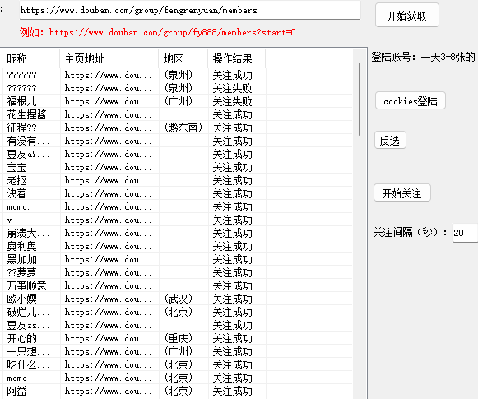
Task: Sort by the 昵称 column header
Action: coord(31,58)
